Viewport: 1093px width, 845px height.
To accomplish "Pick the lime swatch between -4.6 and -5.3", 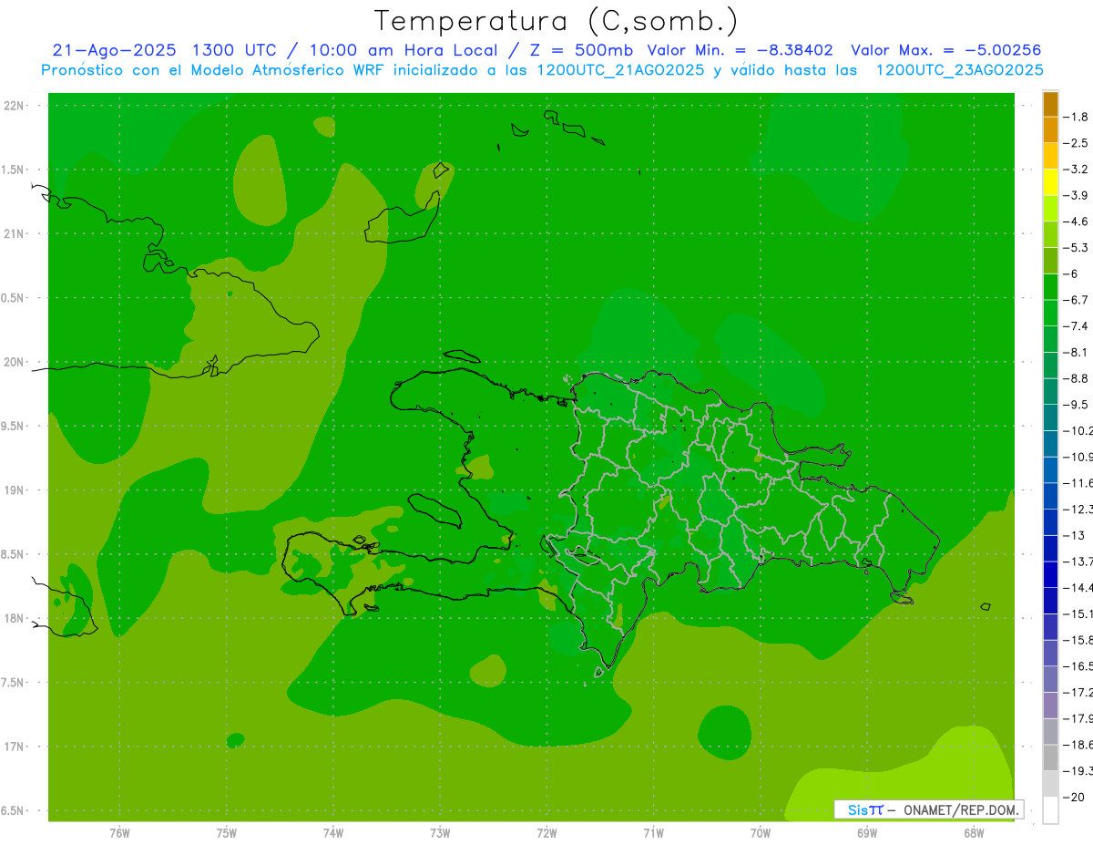I will (1050, 234).
